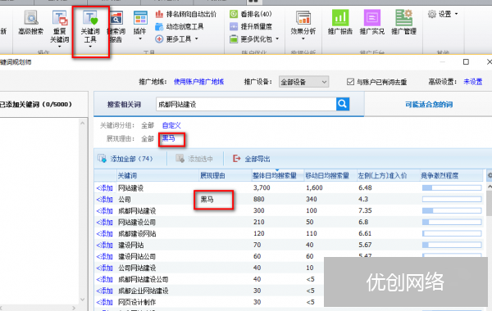The height and width of the screenshot is (311, 492).
Task: Click the blue magnifier search button
Action: click(343, 104)
